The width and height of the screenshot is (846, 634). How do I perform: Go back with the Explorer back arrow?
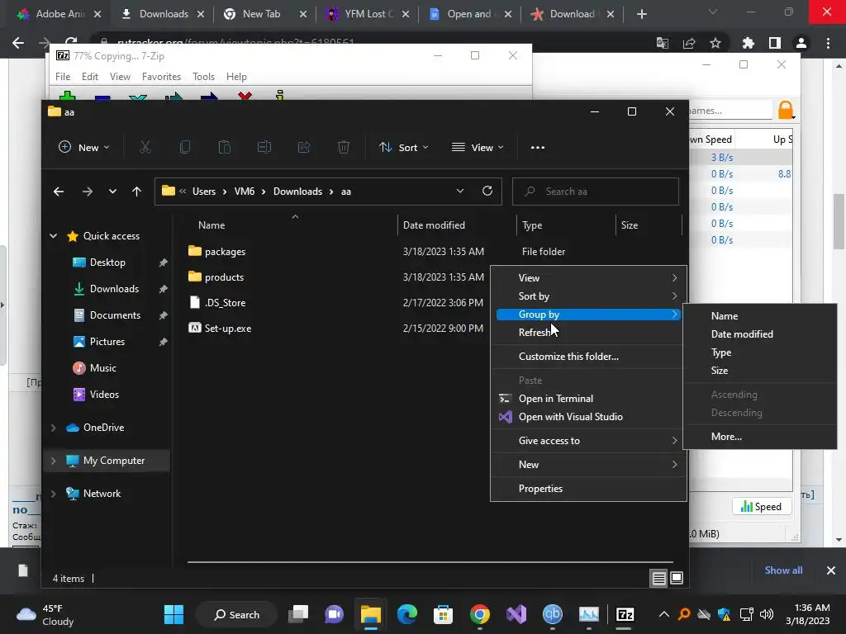[x=59, y=192]
